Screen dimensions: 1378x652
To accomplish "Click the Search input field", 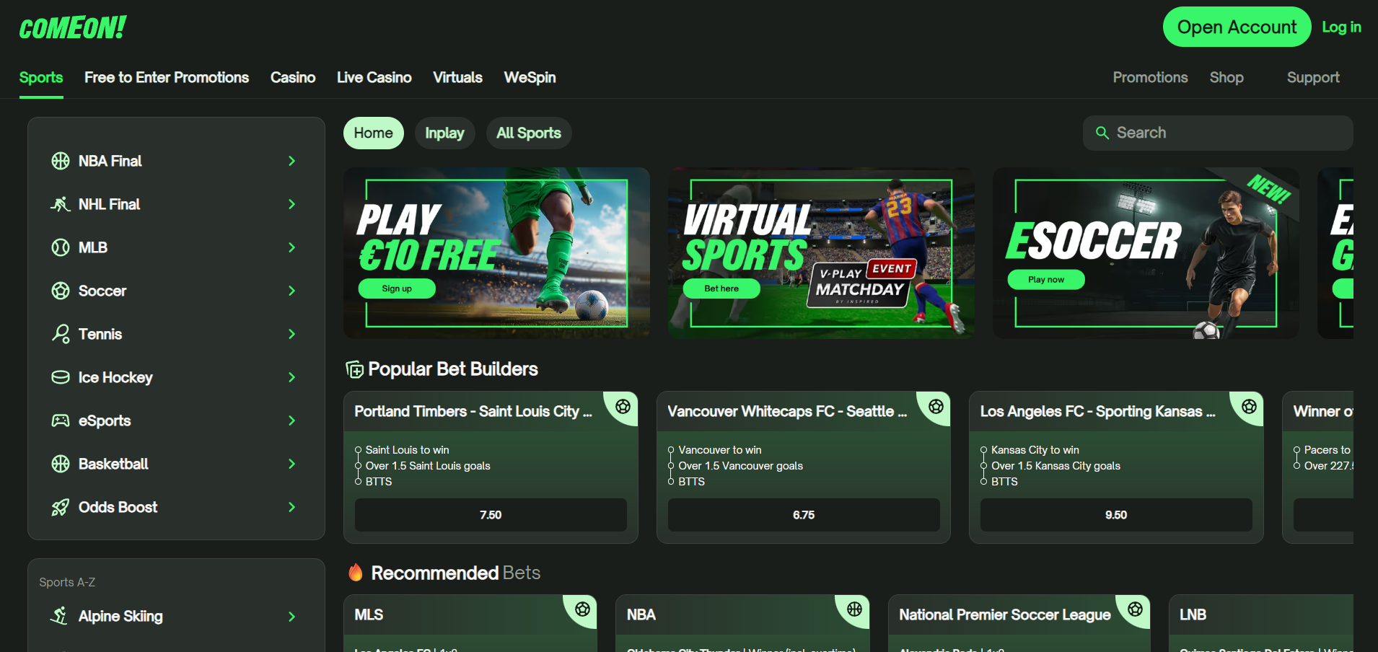I will click(x=1218, y=133).
